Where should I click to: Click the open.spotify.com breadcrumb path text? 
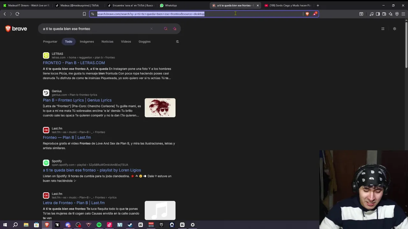pos(90,165)
